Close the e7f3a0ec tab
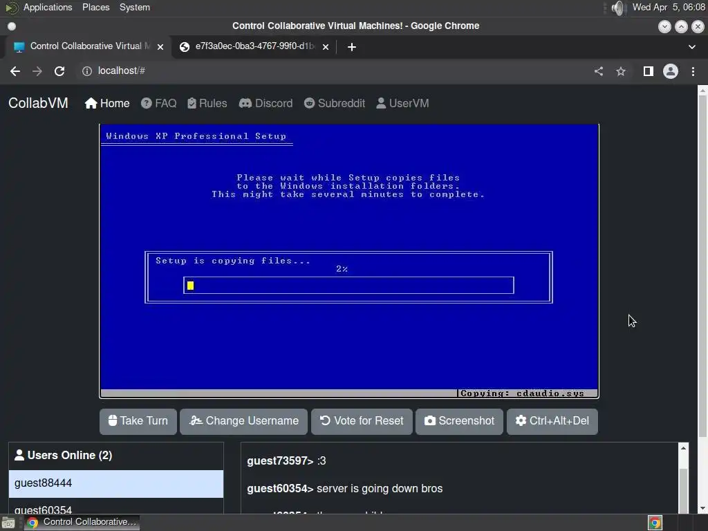The height and width of the screenshot is (531, 708). tap(326, 46)
